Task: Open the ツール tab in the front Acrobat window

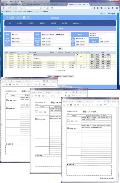Action: tap(71, 102)
